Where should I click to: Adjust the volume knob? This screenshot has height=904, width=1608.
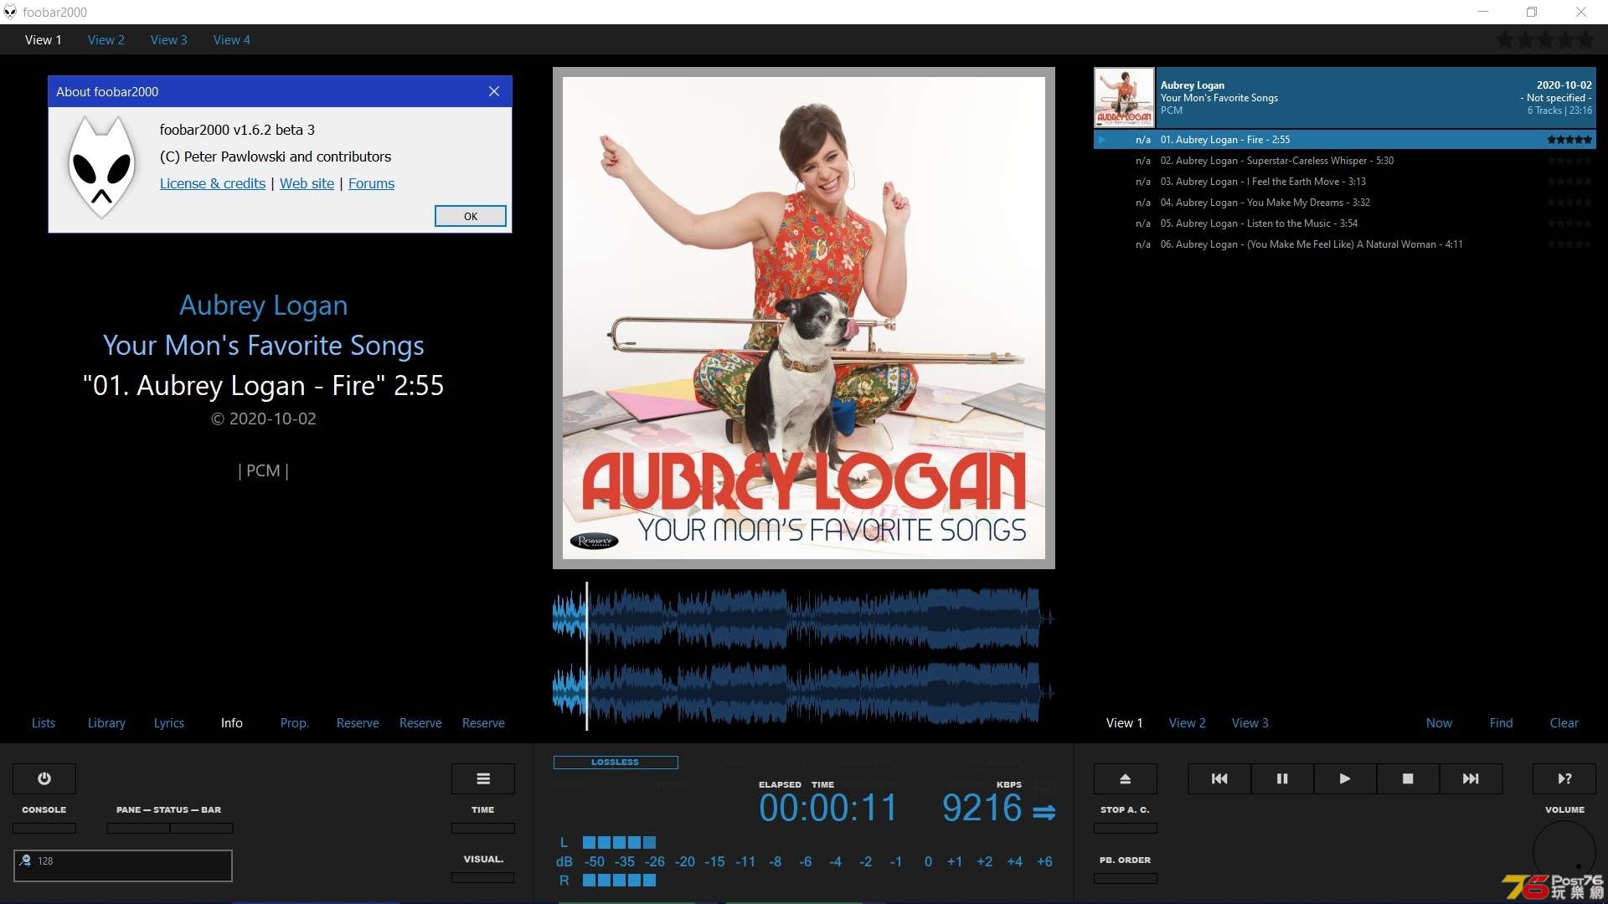click(1564, 852)
